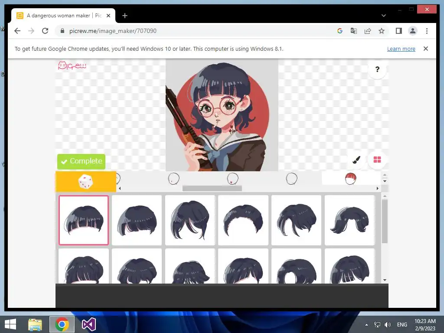Click the character preview image

click(222, 115)
